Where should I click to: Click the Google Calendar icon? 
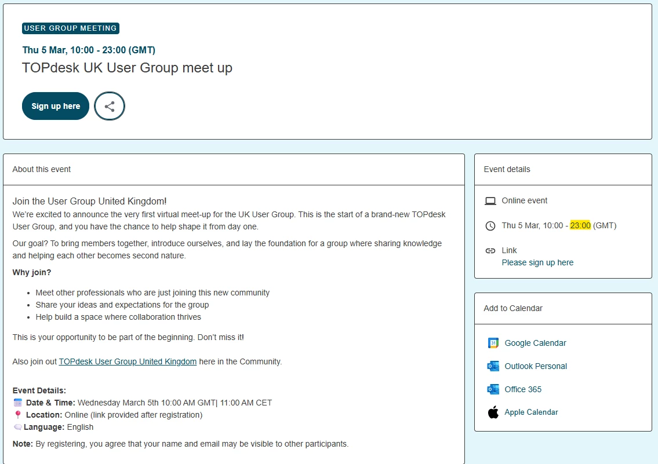pos(493,343)
